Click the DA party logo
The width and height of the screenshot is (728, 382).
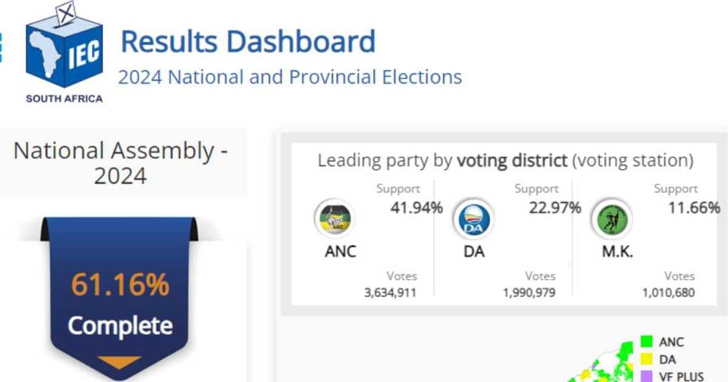click(473, 220)
